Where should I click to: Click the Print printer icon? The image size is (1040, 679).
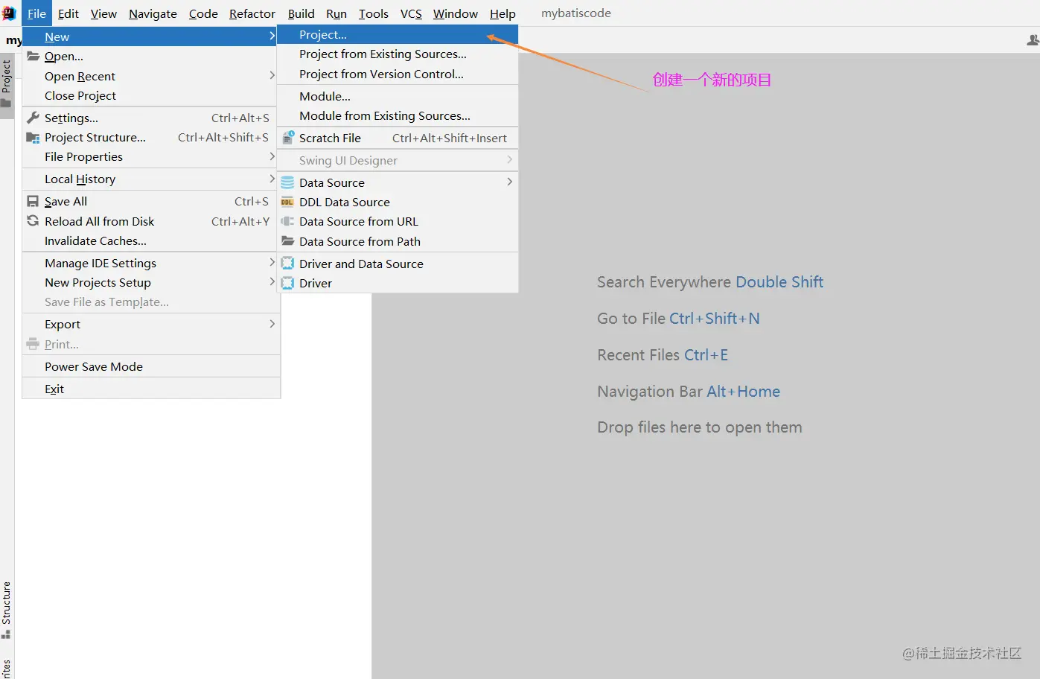tap(33, 344)
